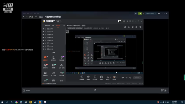Screen dimensions: 185x104
Task: Hide the 文本3 source
Action: click(43, 46)
